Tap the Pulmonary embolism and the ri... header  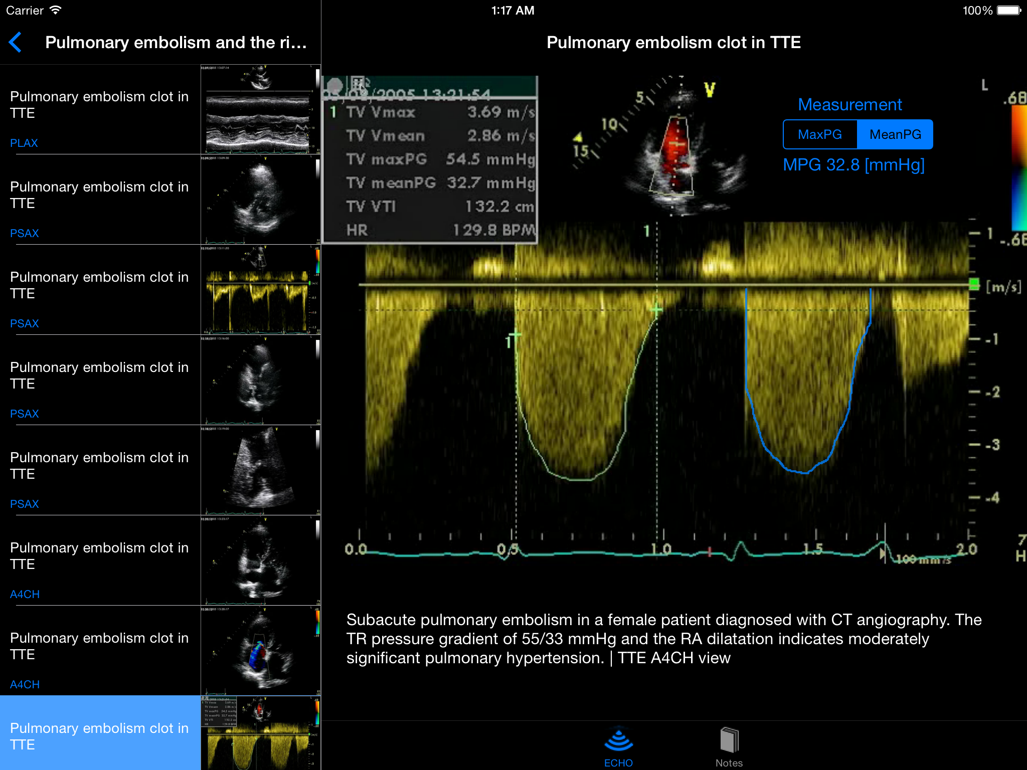pos(176,43)
